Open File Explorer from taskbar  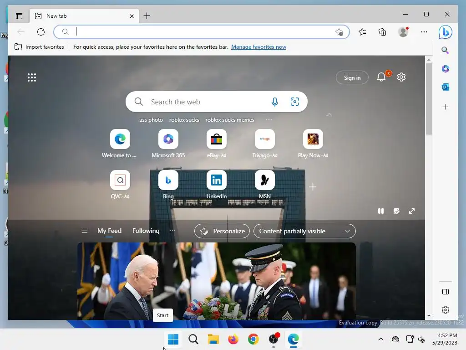(x=213, y=339)
